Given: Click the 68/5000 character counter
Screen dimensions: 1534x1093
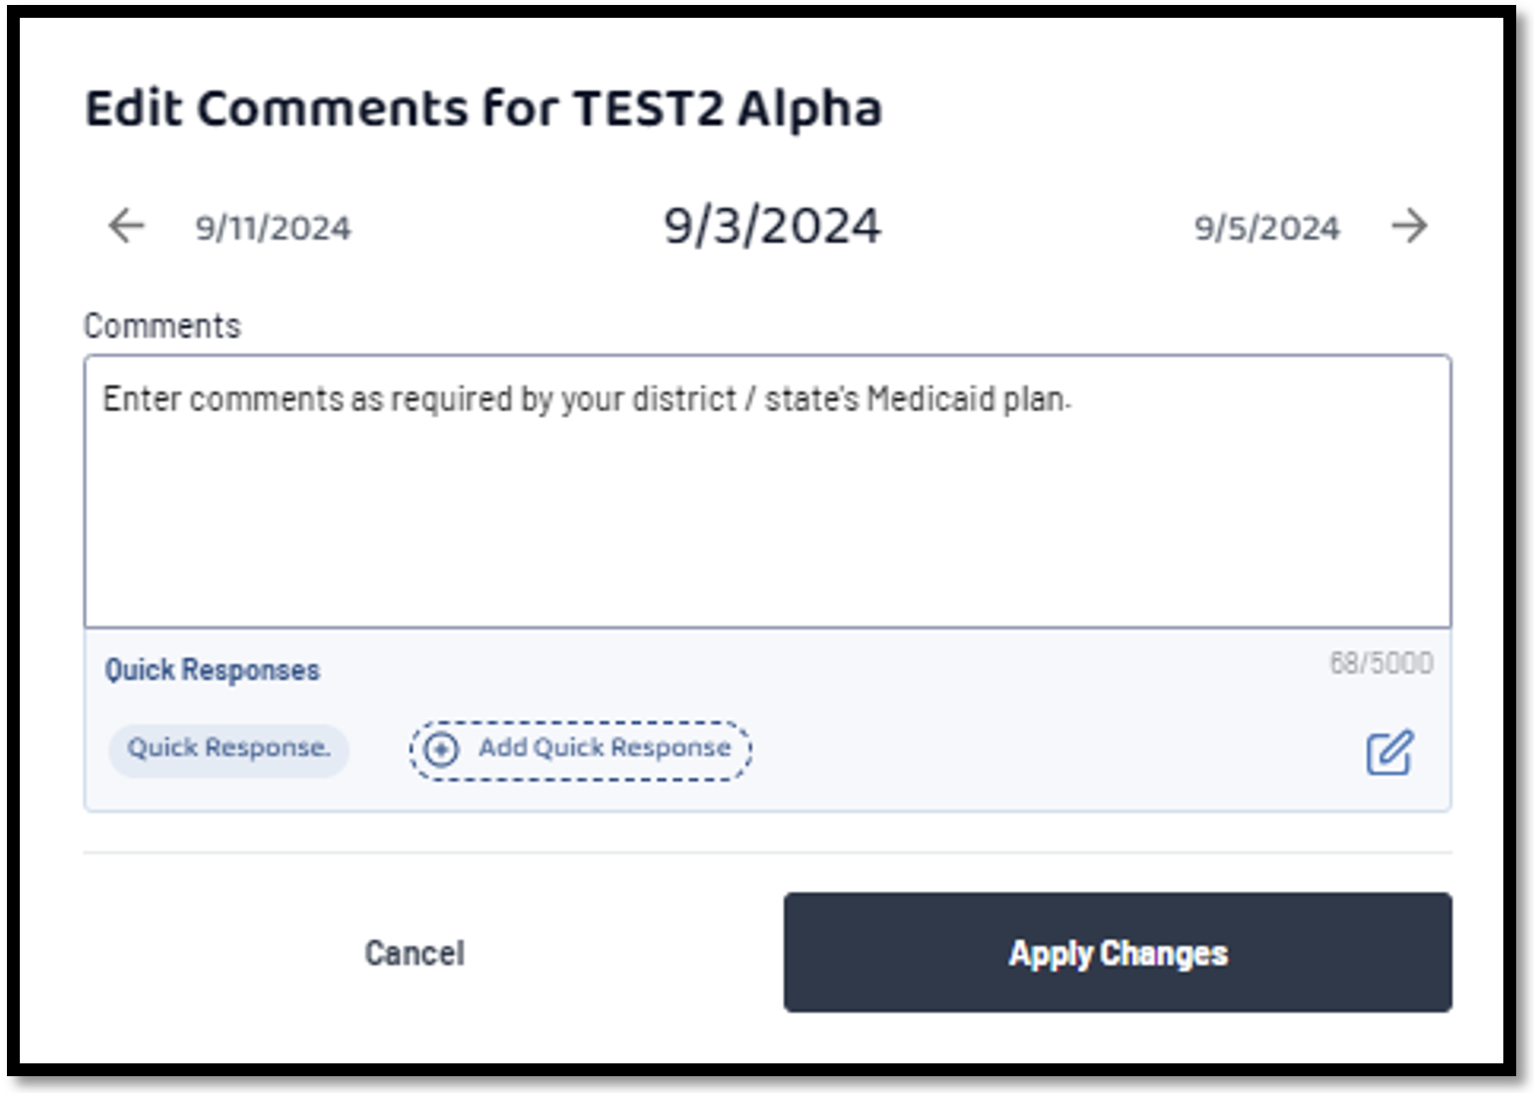Looking at the screenshot, I should [x=1381, y=662].
